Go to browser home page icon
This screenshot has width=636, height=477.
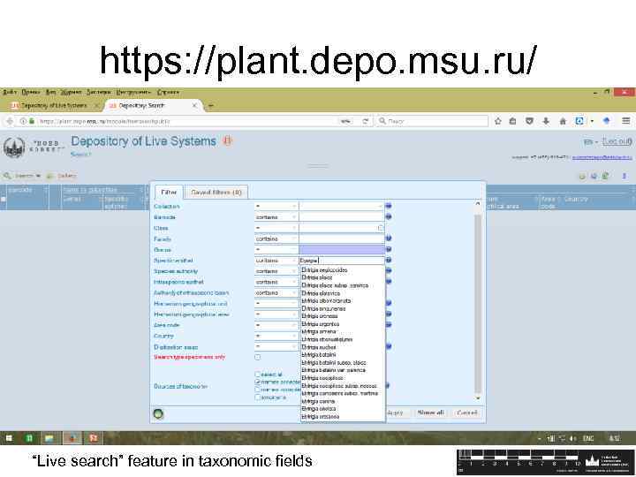click(x=563, y=121)
